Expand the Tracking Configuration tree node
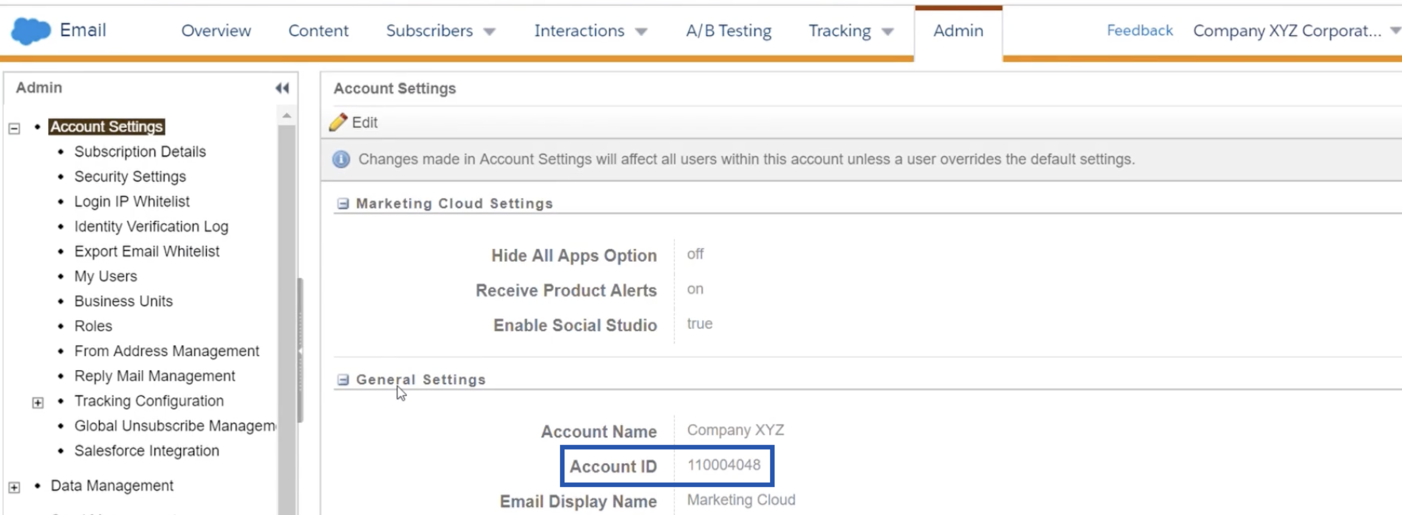1402x515 pixels. (x=38, y=403)
